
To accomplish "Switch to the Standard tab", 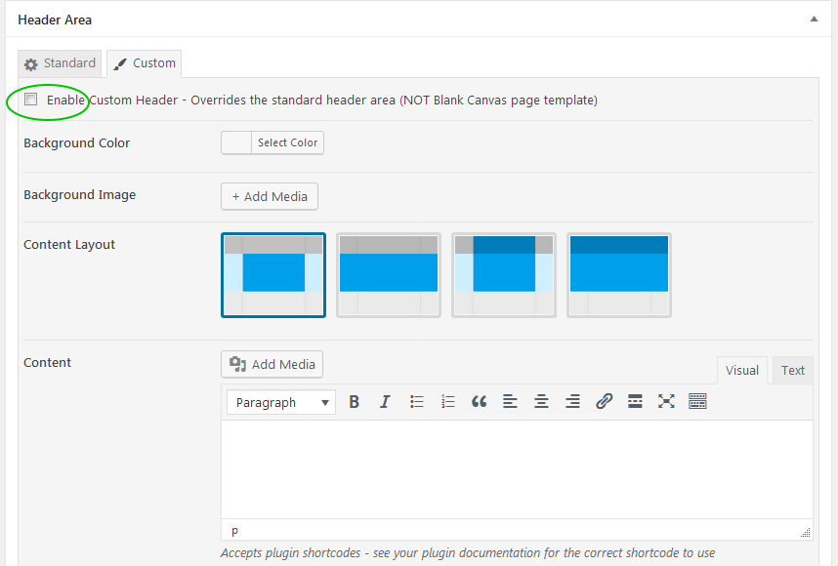I will pos(60,62).
